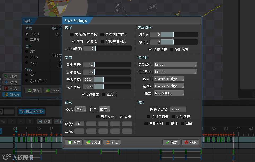Click 保存 button in Pack Settings

point(74,142)
